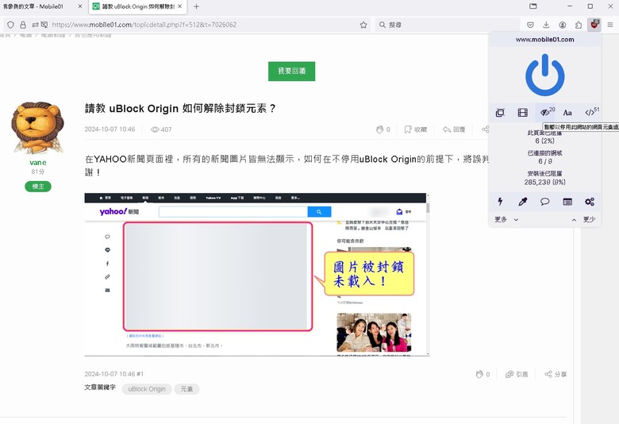Bookmark this page with star icon
Image resolution: width=619 pixels, height=424 pixels.
(363, 25)
